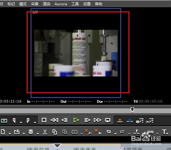
Task: Rewind the video
Action: tap(54, 120)
